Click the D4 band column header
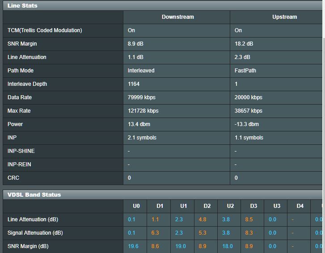Viewport: 325px width, 253px height. tap(300, 206)
